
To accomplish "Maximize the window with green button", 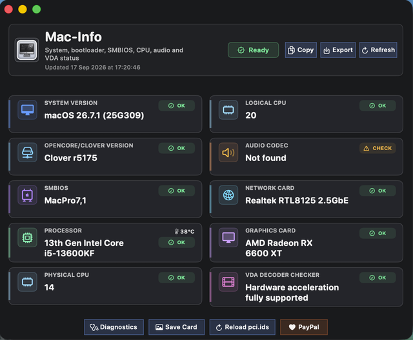I will pos(36,9).
